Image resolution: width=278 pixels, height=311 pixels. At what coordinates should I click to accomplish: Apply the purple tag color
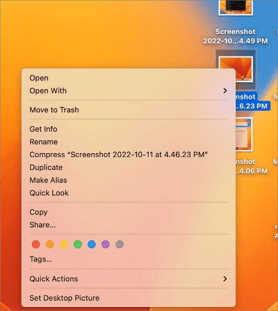point(106,244)
